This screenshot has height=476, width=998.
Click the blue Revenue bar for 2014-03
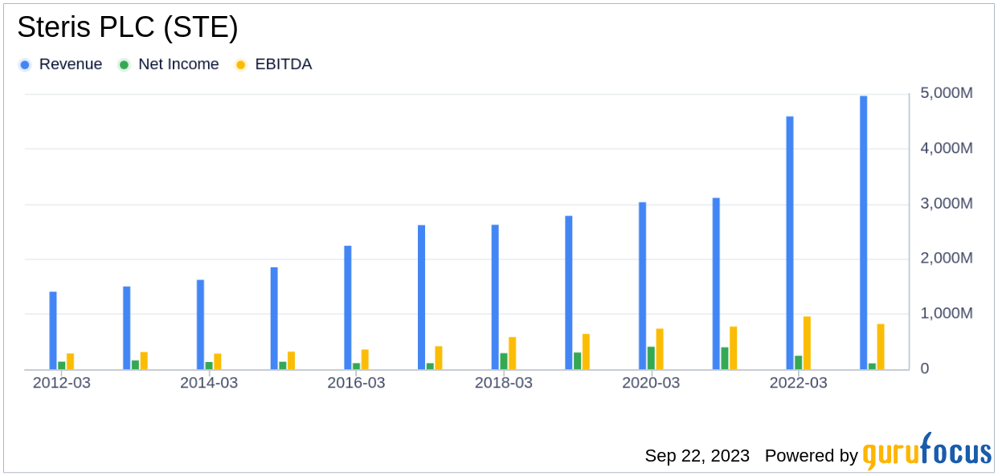(x=200, y=325)
